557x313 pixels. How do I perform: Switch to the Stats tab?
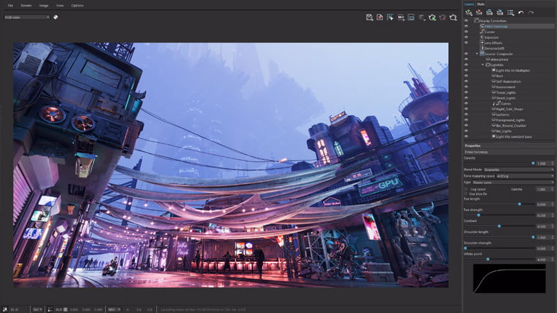coord(481,4)
